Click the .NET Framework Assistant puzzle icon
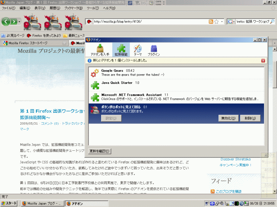The width and height of the screenshot is (277, 207). [x=95, y=97]
